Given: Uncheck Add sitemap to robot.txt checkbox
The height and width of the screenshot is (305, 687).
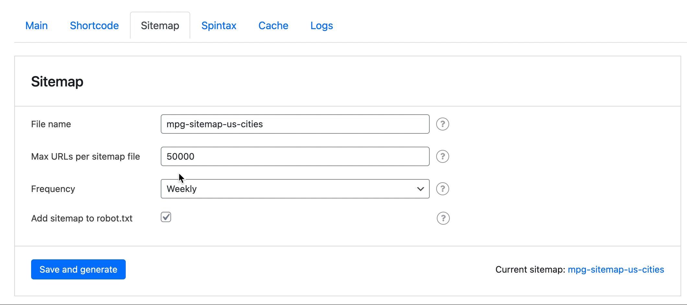Looking at the screenshot, I should click(166, 217).
